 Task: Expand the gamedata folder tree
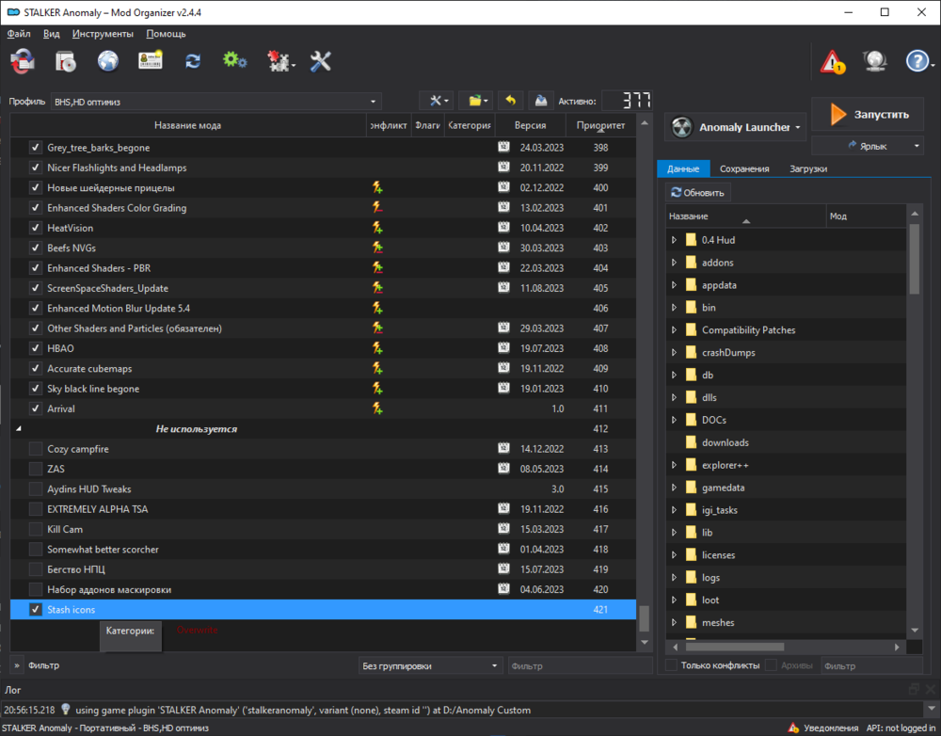click(x=674, y=488)
